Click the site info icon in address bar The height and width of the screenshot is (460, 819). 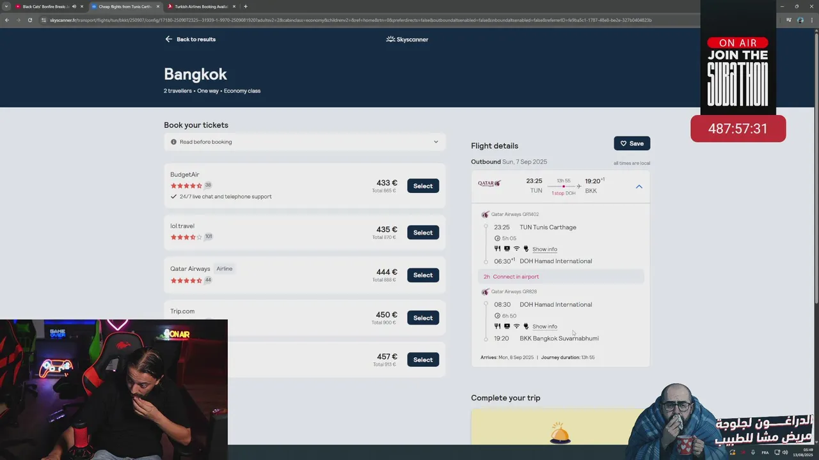point(44,20)
